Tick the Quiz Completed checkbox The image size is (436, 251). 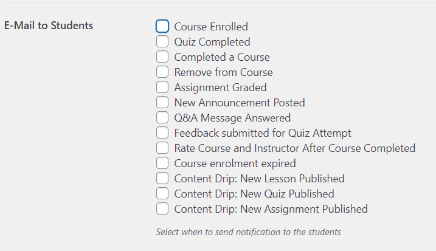(x=162, y=42)
